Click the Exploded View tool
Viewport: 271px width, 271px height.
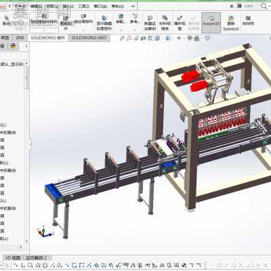click(180, 22)
